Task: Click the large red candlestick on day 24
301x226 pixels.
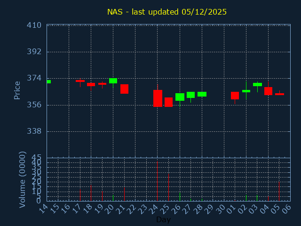Action: [158, 98]
